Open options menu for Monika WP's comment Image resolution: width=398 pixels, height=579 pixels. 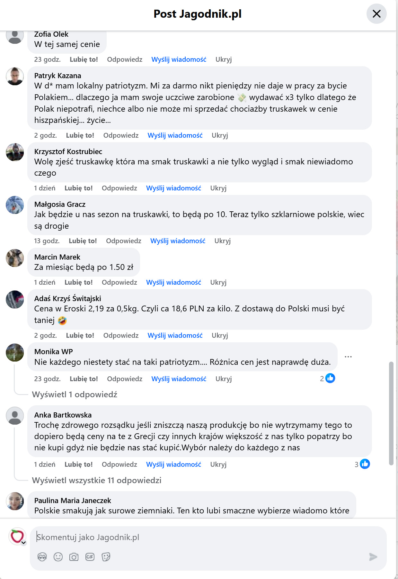point(348,357)
